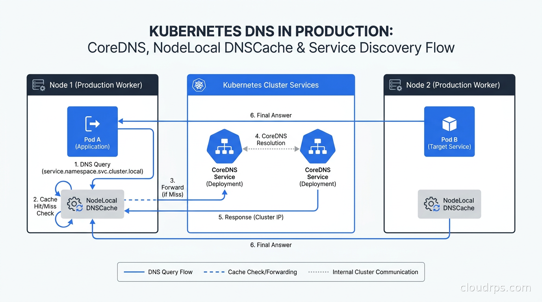Click the 'DNS Query Flow' legend entry
The image size is (542, 302).
coord(158,272)
